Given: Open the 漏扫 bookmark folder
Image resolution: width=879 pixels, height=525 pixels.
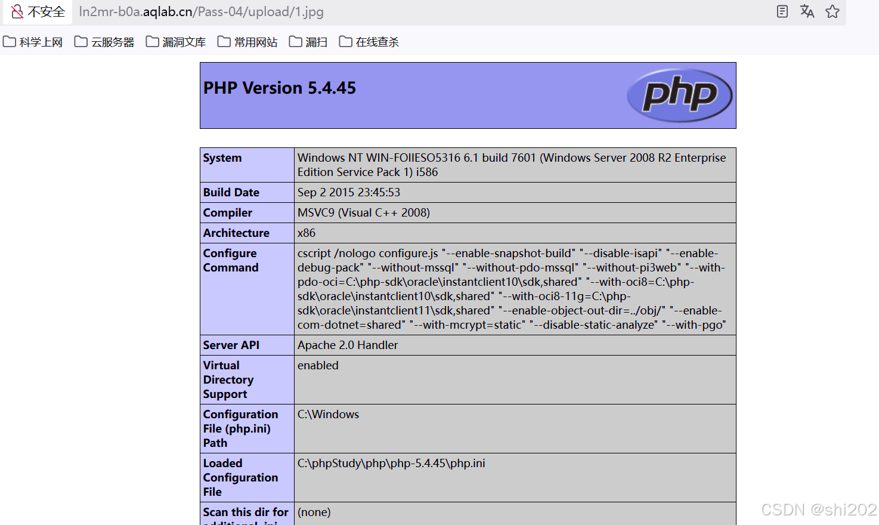Looking at the screenshot, I should pos(308,42).
